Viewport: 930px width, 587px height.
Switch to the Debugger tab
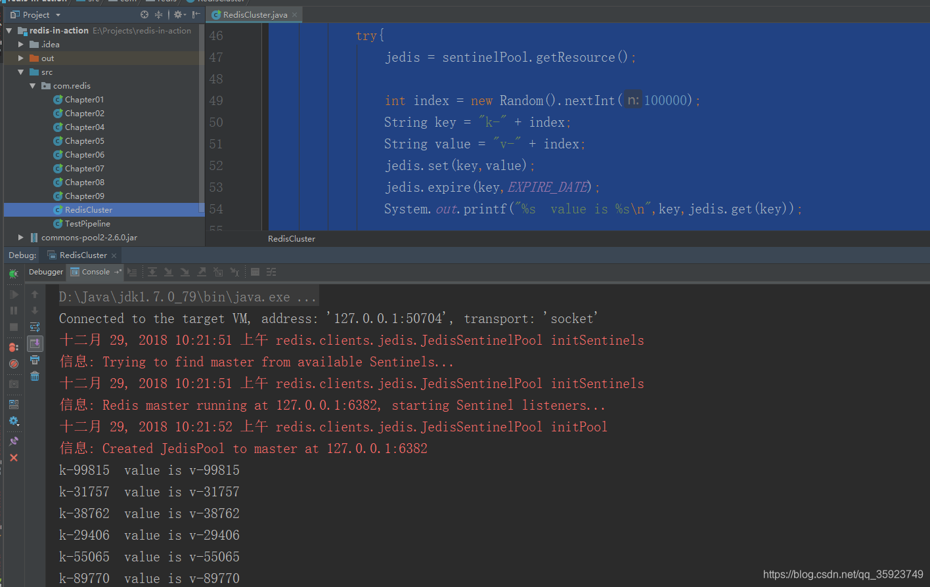[46, 272]
